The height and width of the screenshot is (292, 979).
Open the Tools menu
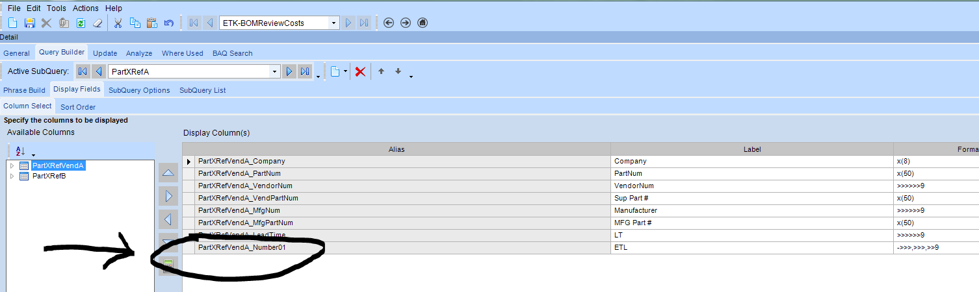point(57,8)
